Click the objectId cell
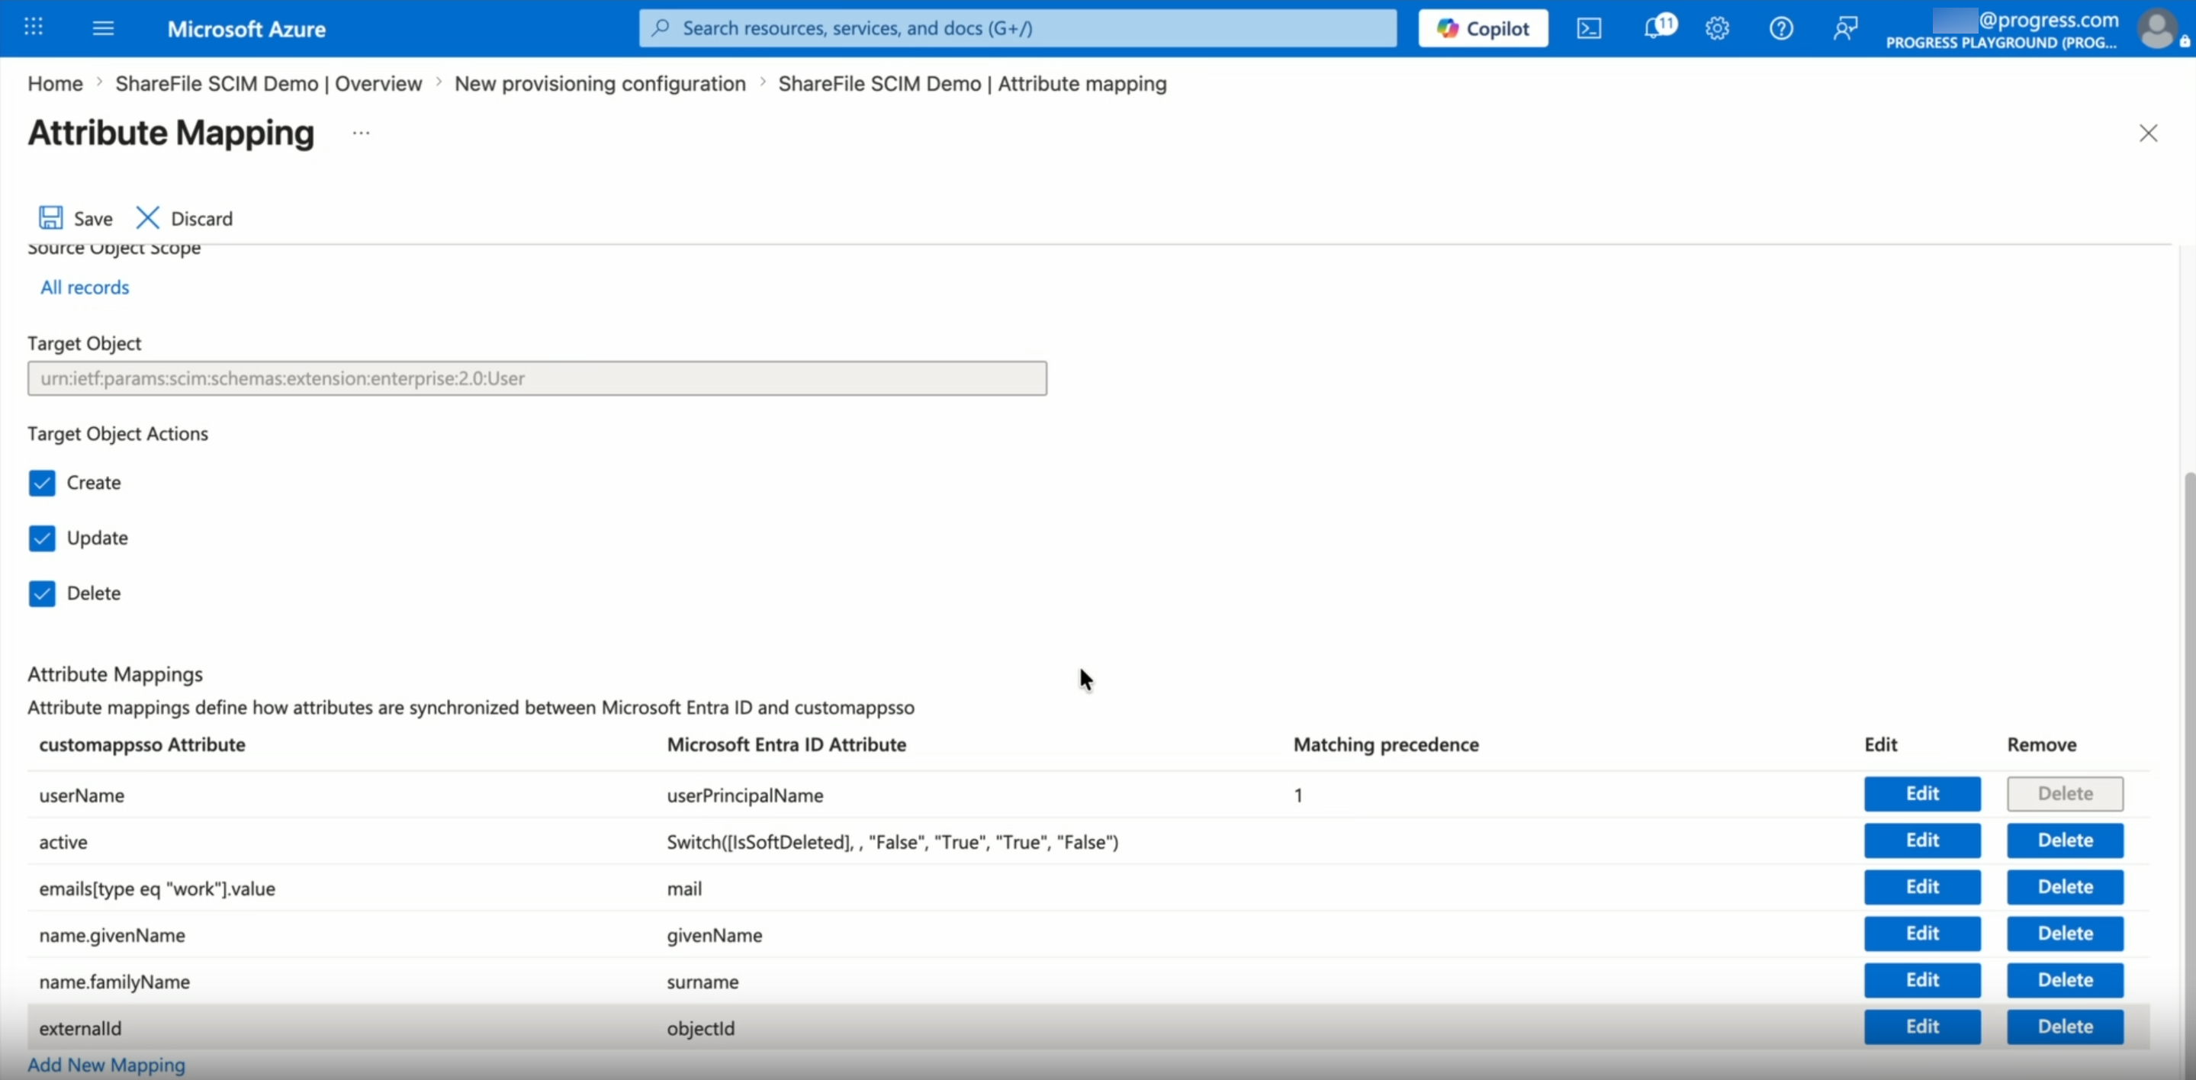 [701, 1028]
